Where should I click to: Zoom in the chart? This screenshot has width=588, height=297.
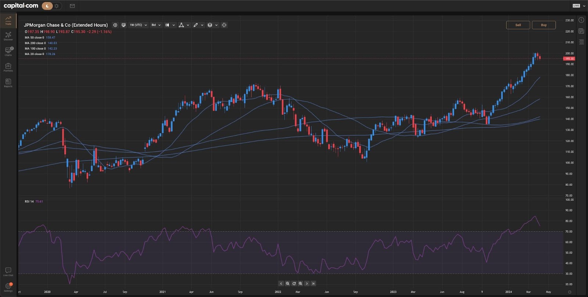click(300, 283)
